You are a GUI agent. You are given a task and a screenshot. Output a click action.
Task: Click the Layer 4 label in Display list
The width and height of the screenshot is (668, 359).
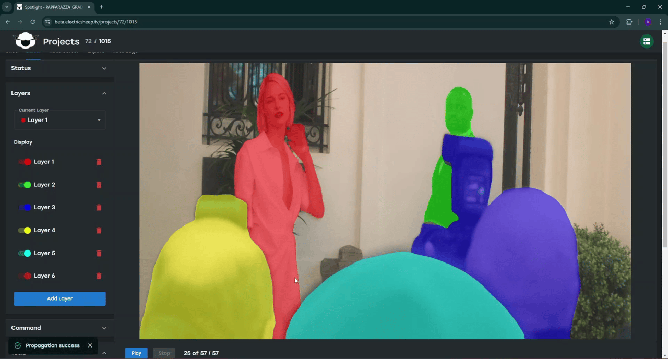[x=44, y=230]
